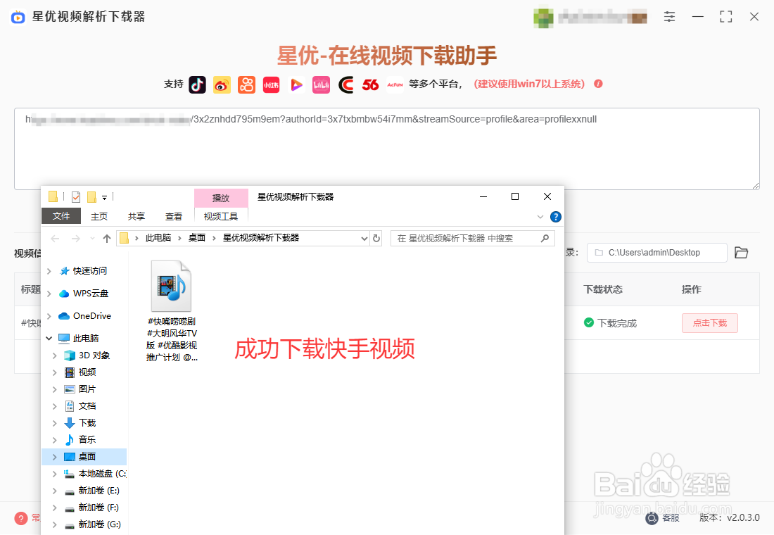The width and height of the screenshot is (774, 535).
Task: Select 音乐 in the navigation tree
Action: pyautogui.click(x=87, y=440)
